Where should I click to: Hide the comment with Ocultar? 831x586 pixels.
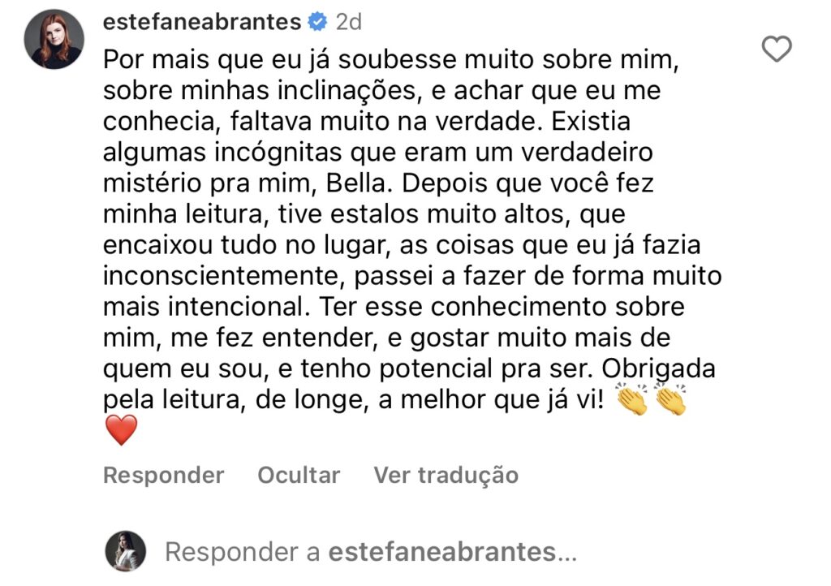click(x=299, y=475)
